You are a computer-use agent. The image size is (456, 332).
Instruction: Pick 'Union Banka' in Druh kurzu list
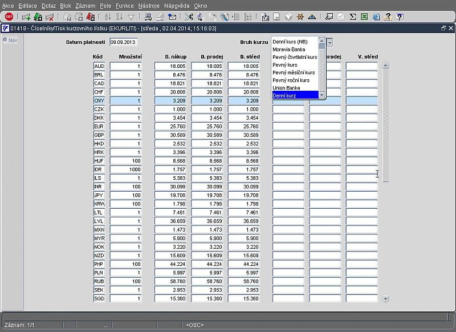(x=286, y=88)
